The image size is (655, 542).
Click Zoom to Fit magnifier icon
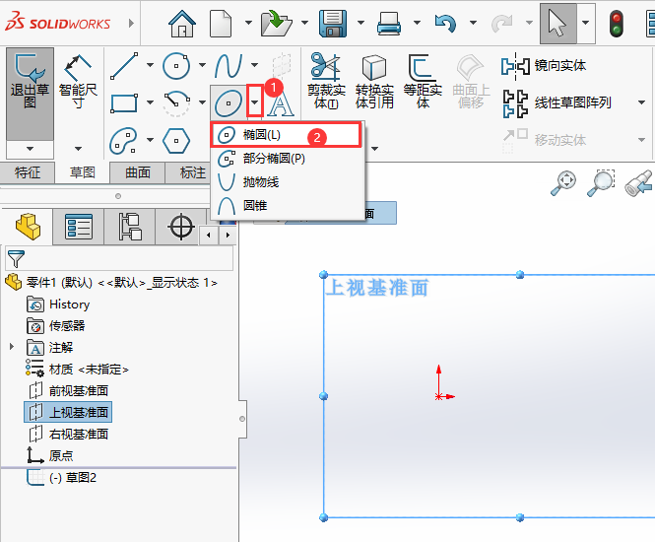563,183
